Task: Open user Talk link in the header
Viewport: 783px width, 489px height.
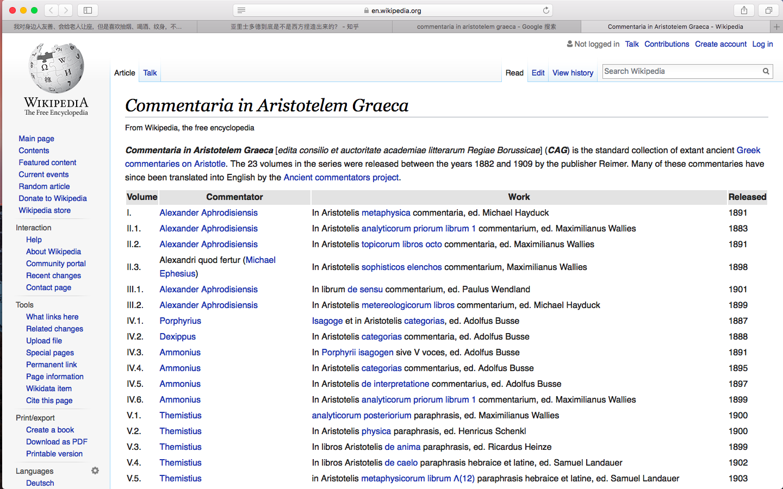Action: click(632, 44)
